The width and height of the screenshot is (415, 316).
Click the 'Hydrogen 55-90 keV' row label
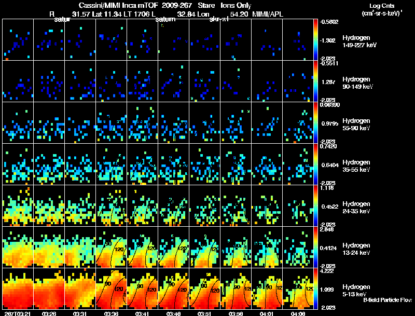click(356, 125)
